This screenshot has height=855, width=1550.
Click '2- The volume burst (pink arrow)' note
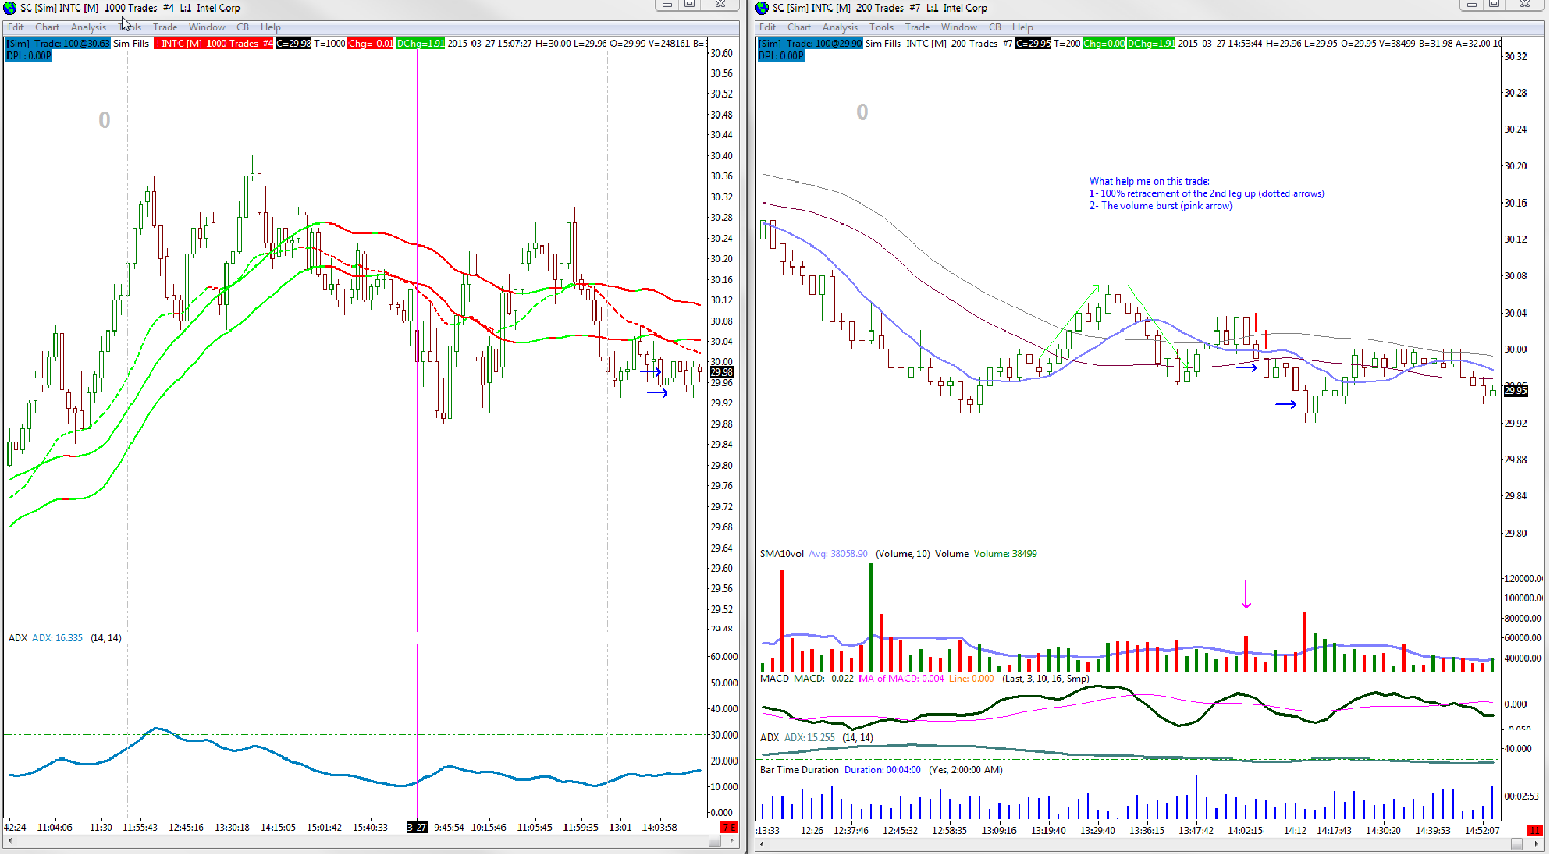(1161, 206)
